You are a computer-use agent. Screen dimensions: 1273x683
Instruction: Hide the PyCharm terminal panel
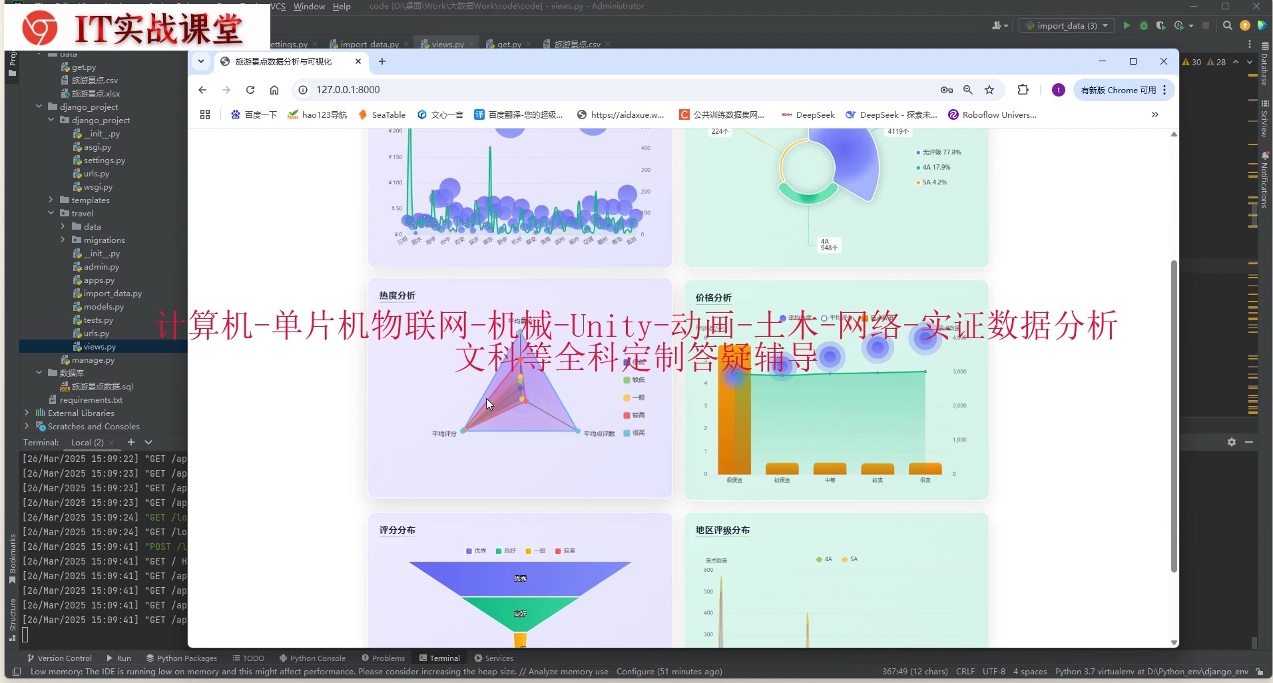pyautogui.click(x=1249, y=442)
